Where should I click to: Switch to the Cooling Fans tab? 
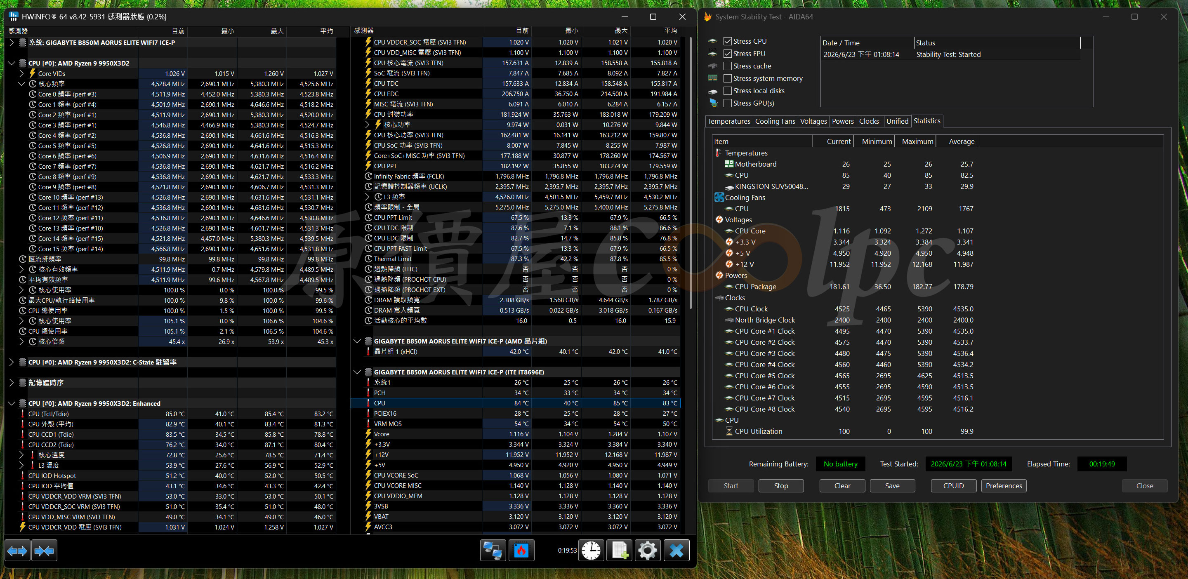[775, 121]
